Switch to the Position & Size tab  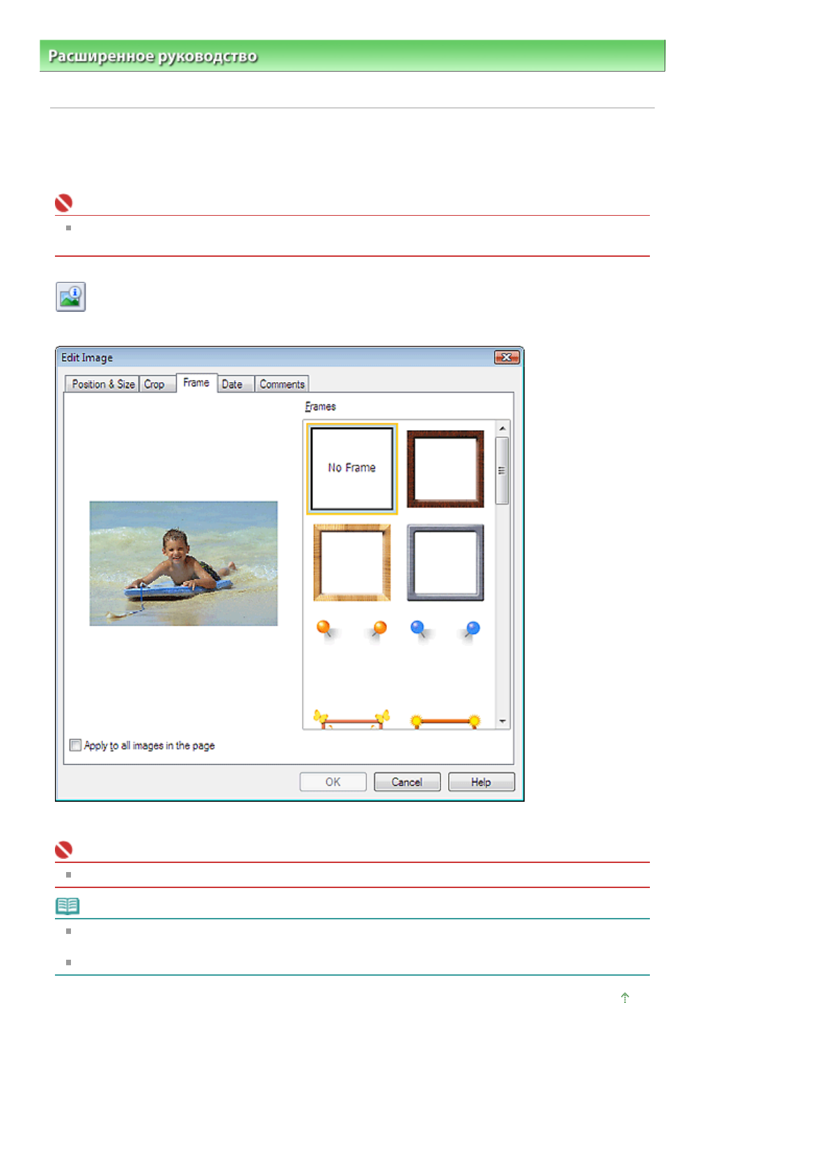click(103, 384)
